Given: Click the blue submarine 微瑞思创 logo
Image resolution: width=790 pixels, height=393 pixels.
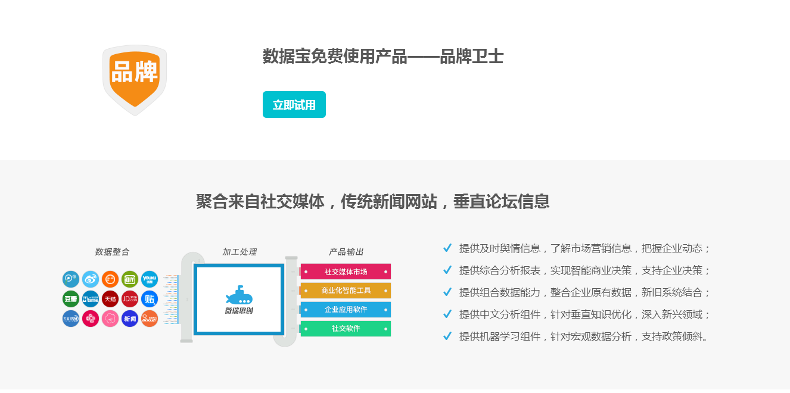Looking at the screenshot, I should pyautogui.click(x=239, y=300).
